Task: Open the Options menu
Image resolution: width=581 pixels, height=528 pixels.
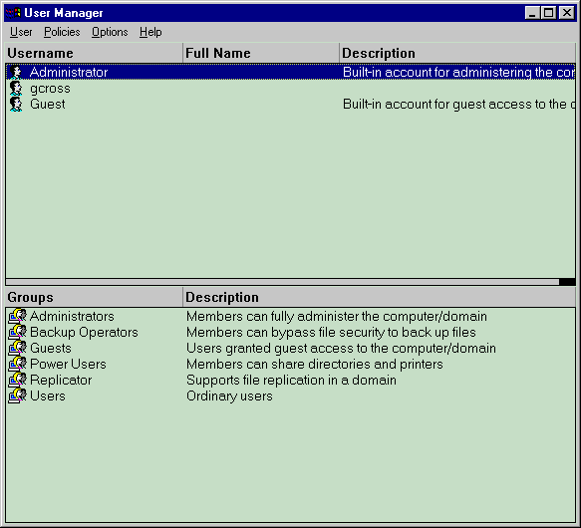Action: coord(110,32)
